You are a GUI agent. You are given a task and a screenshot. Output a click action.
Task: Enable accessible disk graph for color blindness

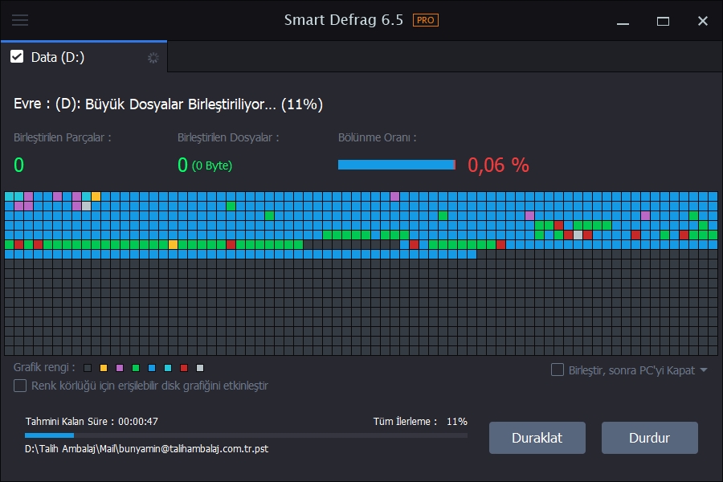[19, 386]
